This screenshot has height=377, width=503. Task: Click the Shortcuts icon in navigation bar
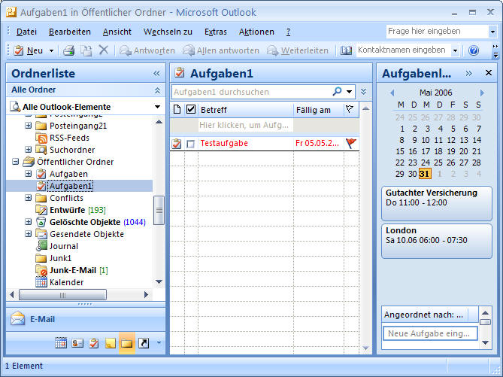(x=144, y=343)
